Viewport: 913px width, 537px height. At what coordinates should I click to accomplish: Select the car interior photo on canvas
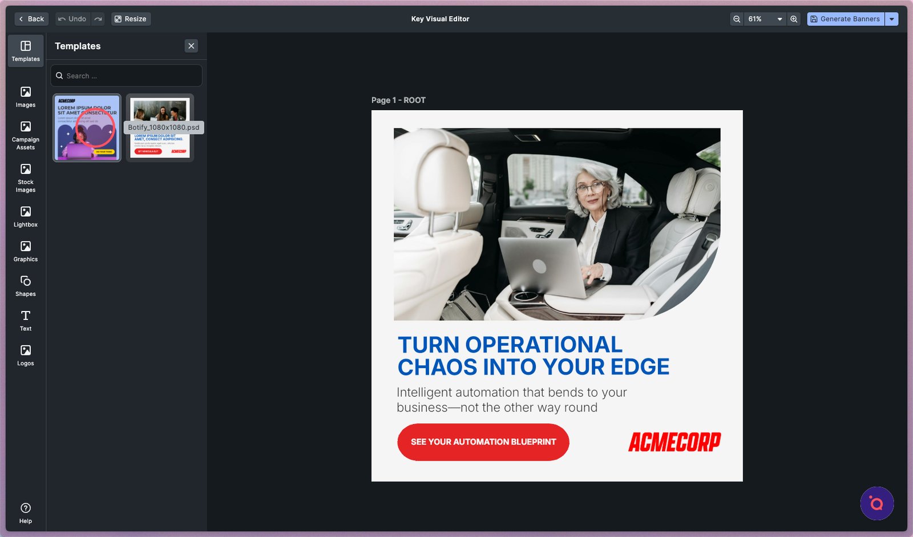[557, 224]
